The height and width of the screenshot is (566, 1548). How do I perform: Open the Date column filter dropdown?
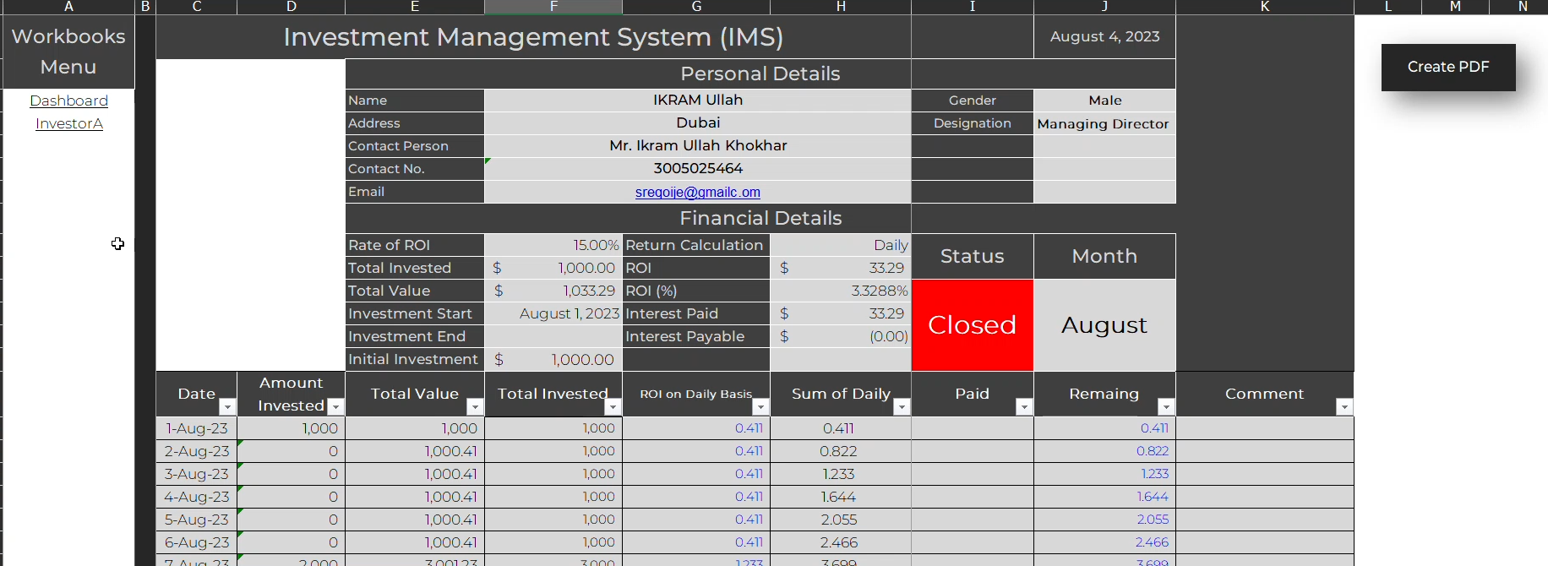pos(227,407)
